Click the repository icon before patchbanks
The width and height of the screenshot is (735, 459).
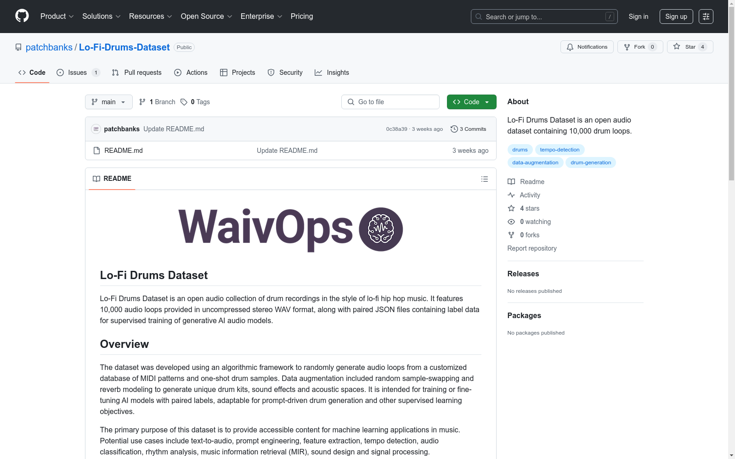[x=18, y=47]
